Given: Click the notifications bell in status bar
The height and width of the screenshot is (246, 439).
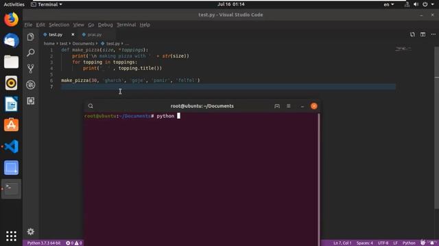Looking at the screenshot, I should pos(433,243).
